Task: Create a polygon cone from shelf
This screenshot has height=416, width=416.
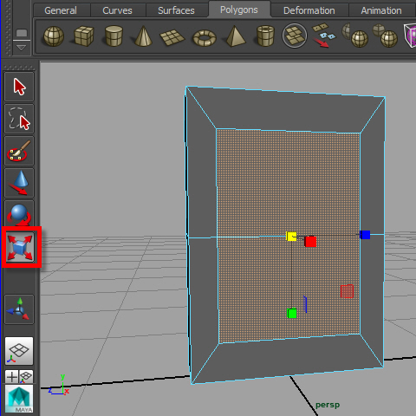Action: [x=143, y=36]
